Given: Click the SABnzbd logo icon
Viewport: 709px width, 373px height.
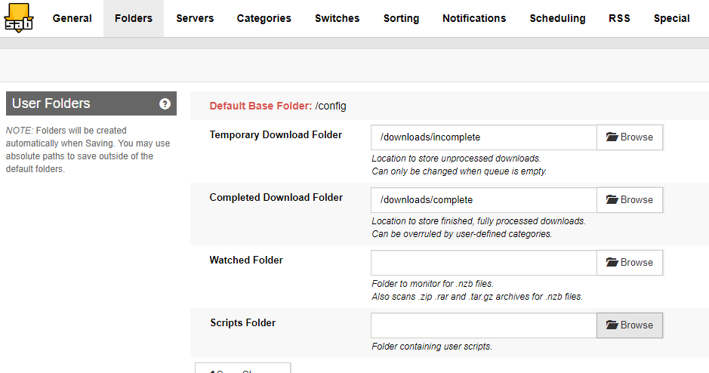Looking at the screenshot, I should 19,18.
